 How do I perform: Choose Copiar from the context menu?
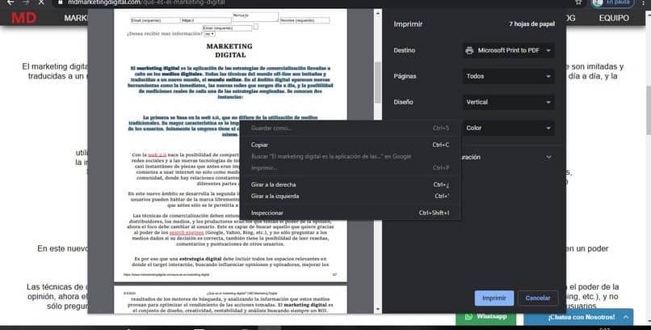[350, 145]
